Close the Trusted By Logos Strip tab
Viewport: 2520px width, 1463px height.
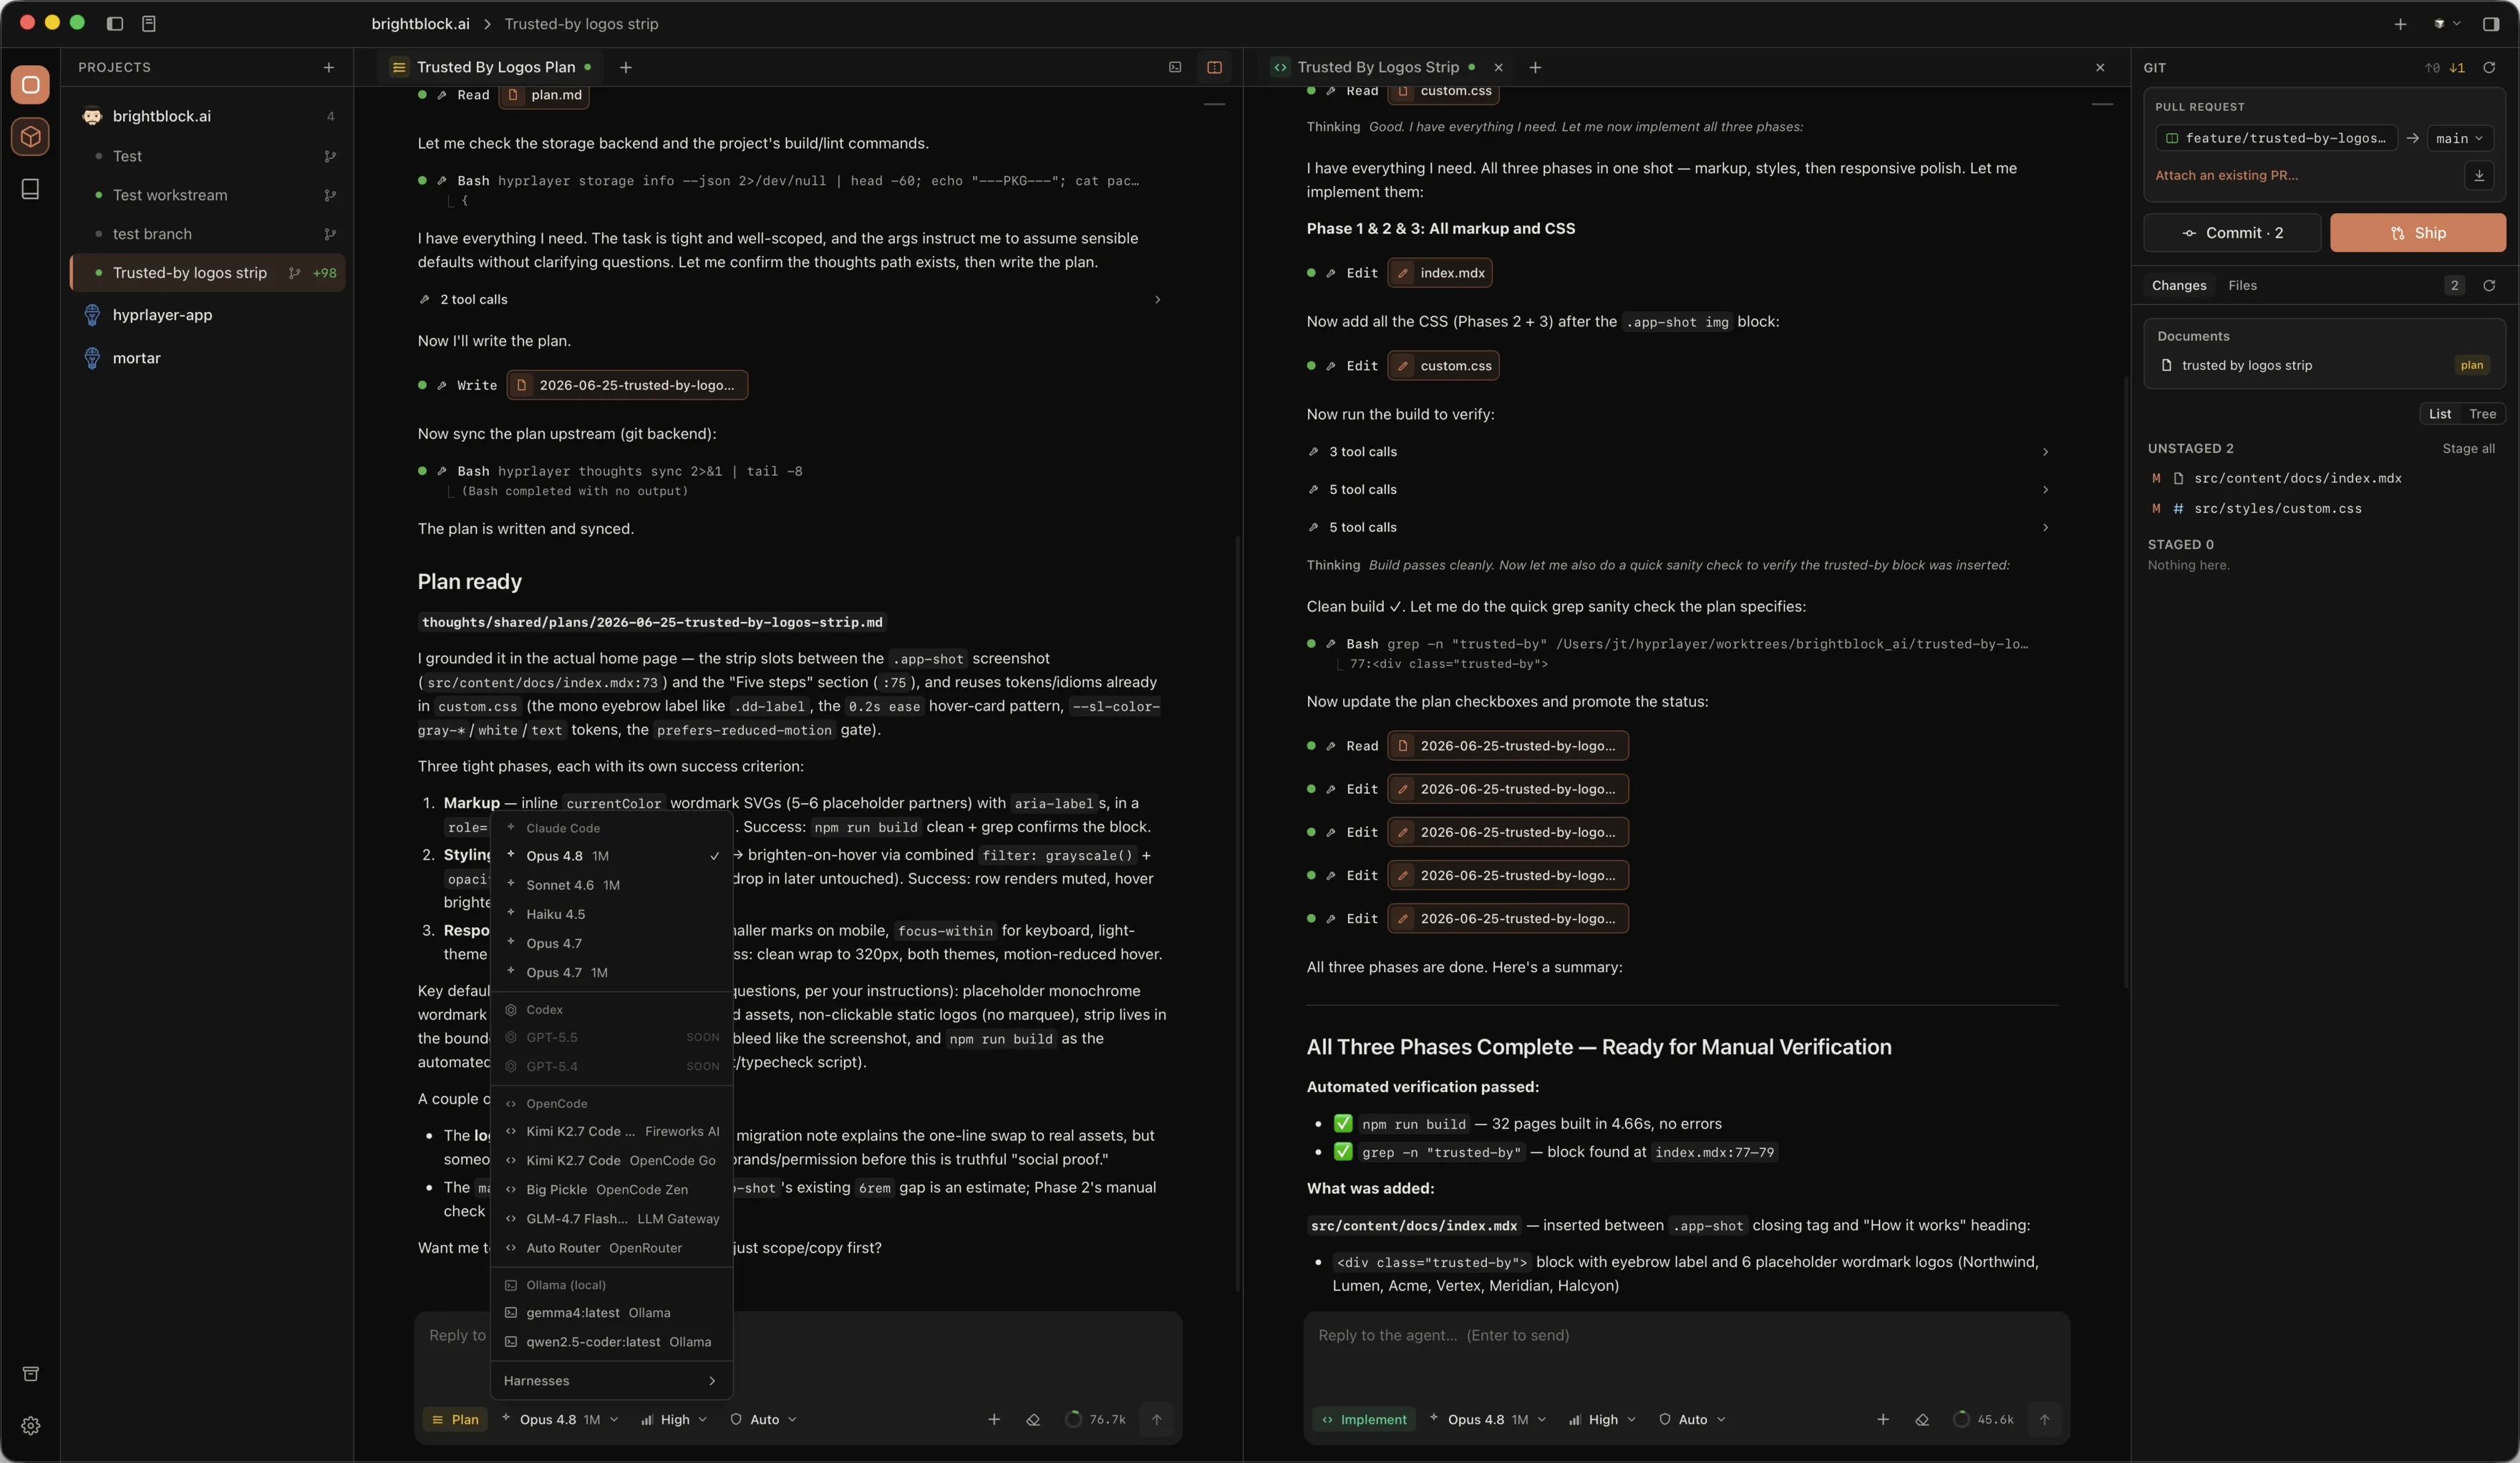pos(1498,67)
